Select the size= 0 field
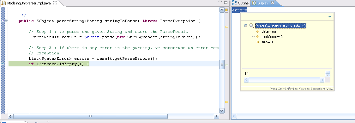Viewport: 355px width, 123px height. click(x=267, y=42)
